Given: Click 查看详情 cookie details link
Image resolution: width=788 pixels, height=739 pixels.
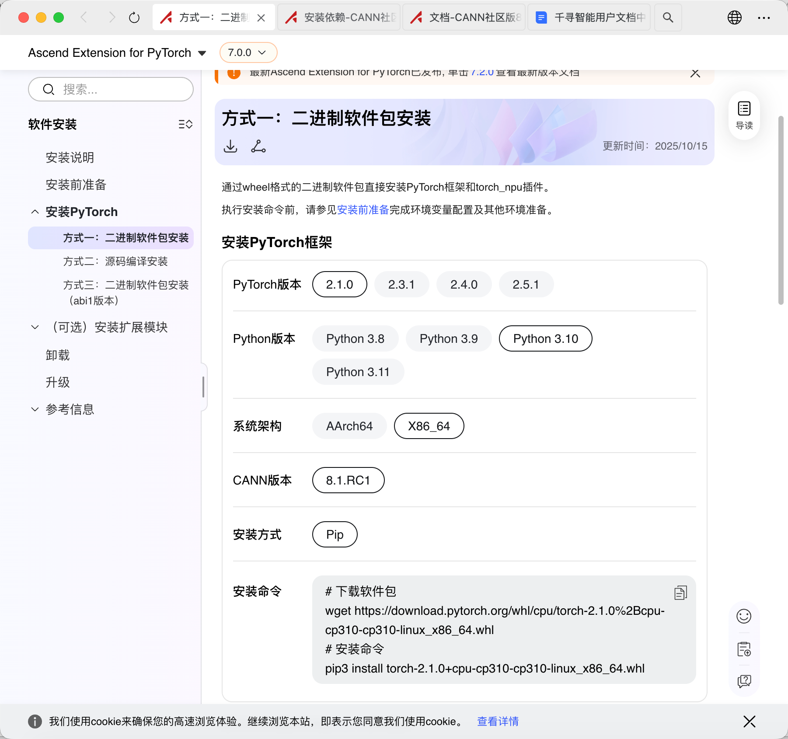Looking at the screenshot, I should coord(498,721).
